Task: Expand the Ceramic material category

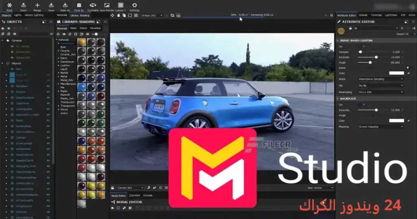Action: pyautogui.click(x=59, y=51)
